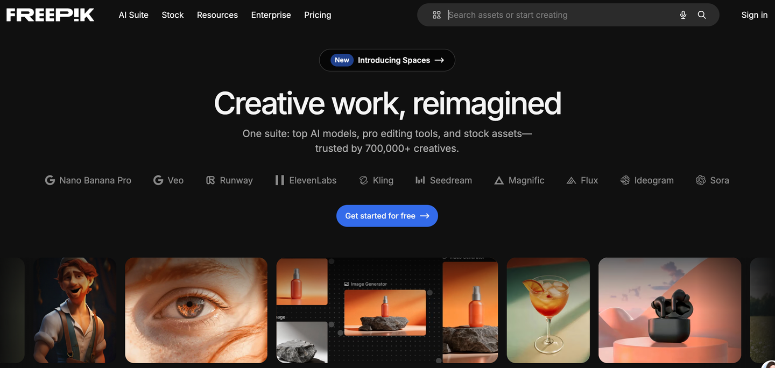Click the Sora logo icon
Screen dimensions: 775x368
click(701, 180)
